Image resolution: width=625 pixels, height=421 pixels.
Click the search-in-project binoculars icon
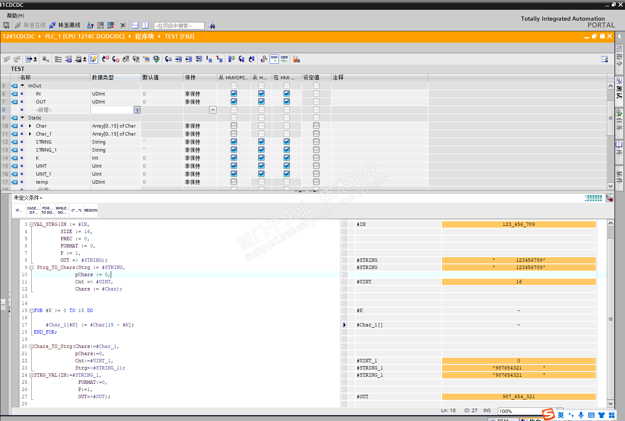[212, 26]
